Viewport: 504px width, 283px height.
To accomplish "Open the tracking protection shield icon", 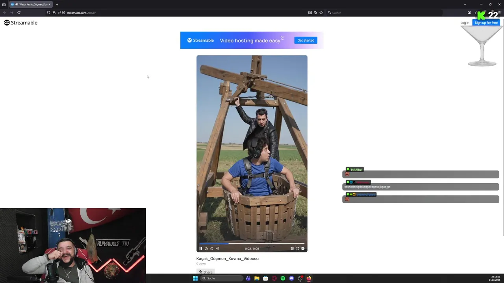I will pyautogui.click(x=48, y=13).
